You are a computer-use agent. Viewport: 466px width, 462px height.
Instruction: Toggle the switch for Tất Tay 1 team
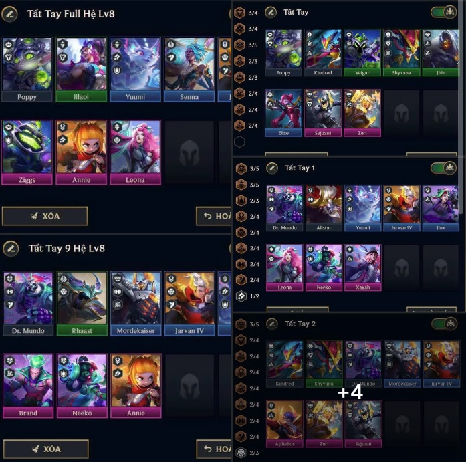pyautogui.click(x=444, y=168)
